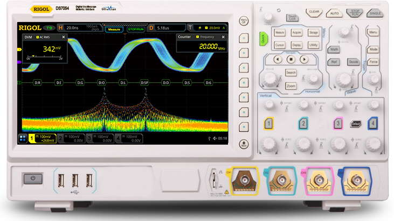Tap the black Default button
Image resolution: width=394 pixels, height=221 pixels.
355,124
